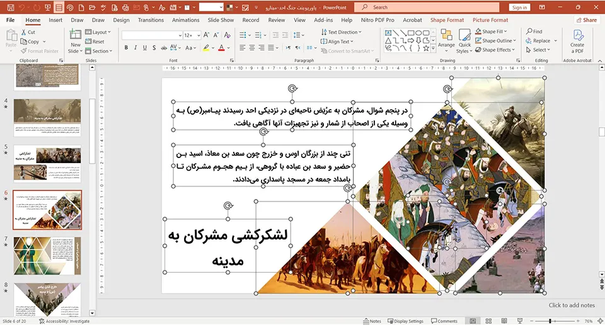Click the Cut command
This screenshot has width=605, height=325.
coord(28,32)
